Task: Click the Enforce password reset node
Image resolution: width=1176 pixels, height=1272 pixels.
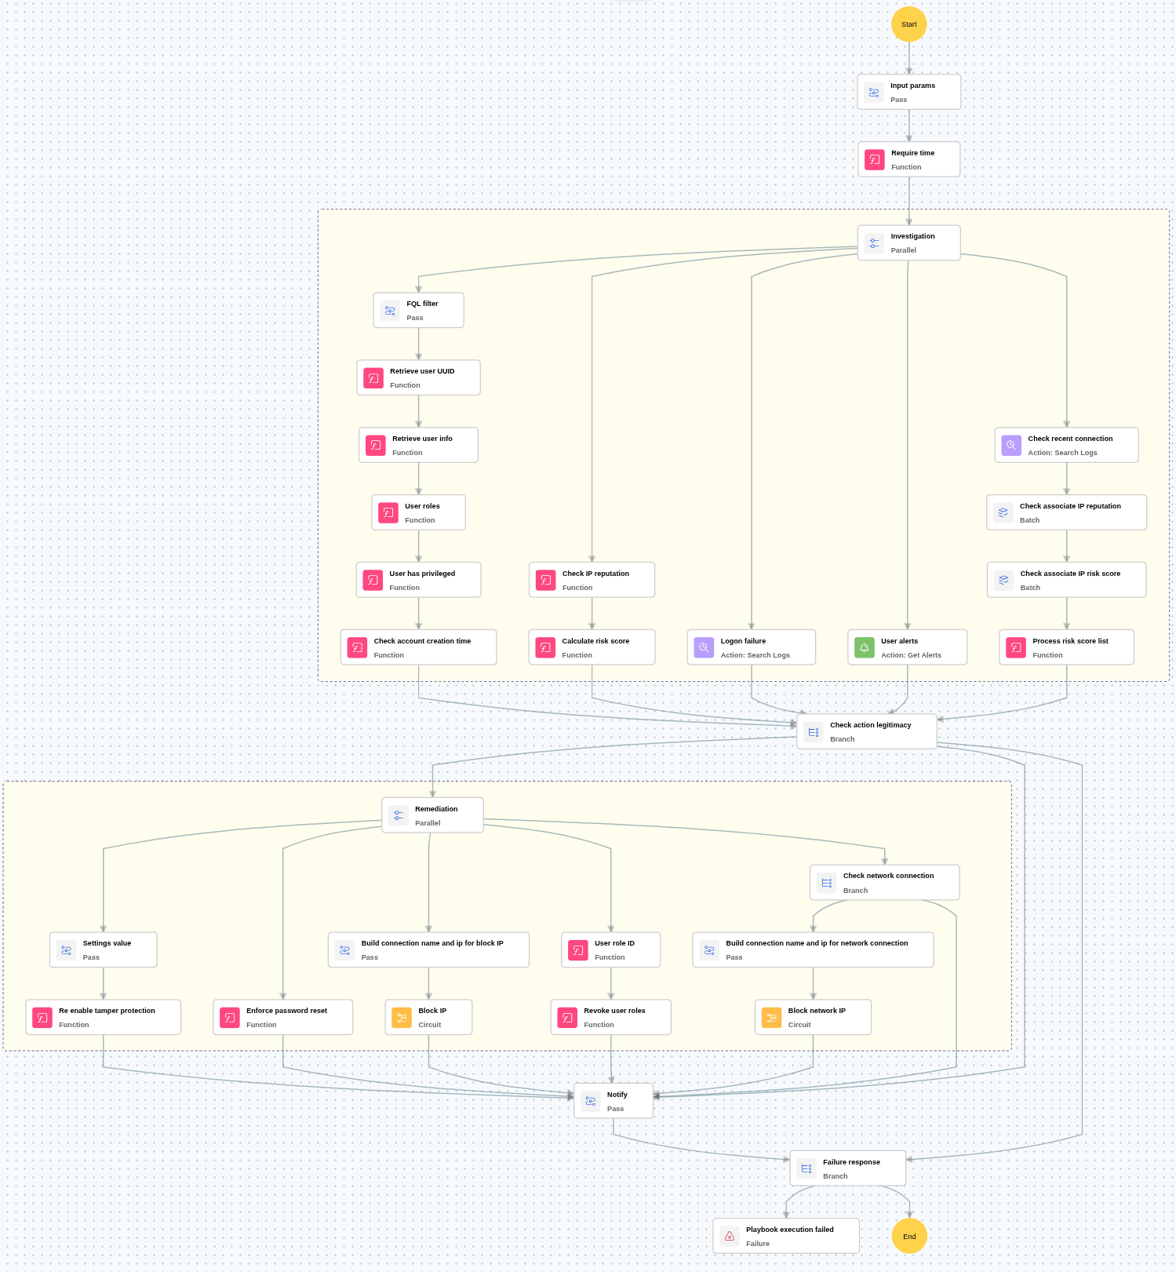Action: point(283,1018)
